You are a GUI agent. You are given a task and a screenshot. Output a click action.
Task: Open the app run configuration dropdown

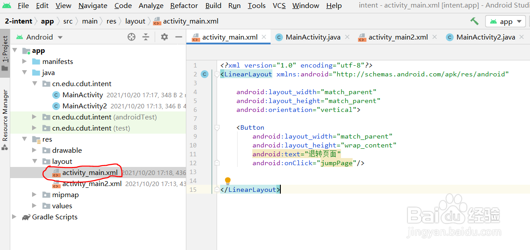[505, 22]
